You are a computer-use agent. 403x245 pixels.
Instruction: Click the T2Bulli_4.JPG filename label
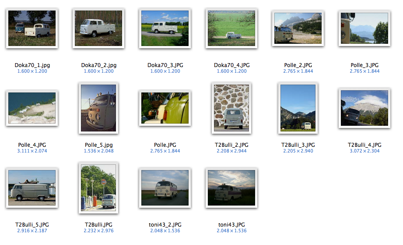[364, 145]
